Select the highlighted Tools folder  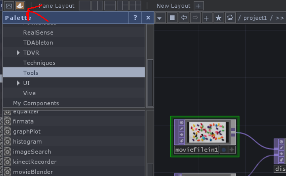[74, 73]
